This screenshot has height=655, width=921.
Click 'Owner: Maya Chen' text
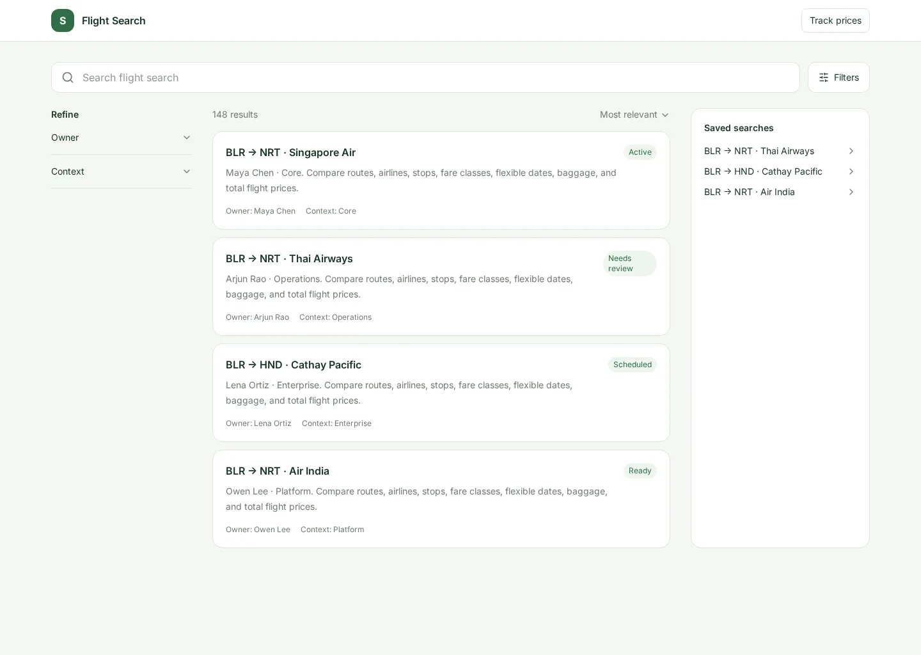click(x=260, y=211)
